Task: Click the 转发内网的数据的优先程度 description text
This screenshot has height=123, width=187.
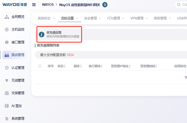Action: point(63,36)
